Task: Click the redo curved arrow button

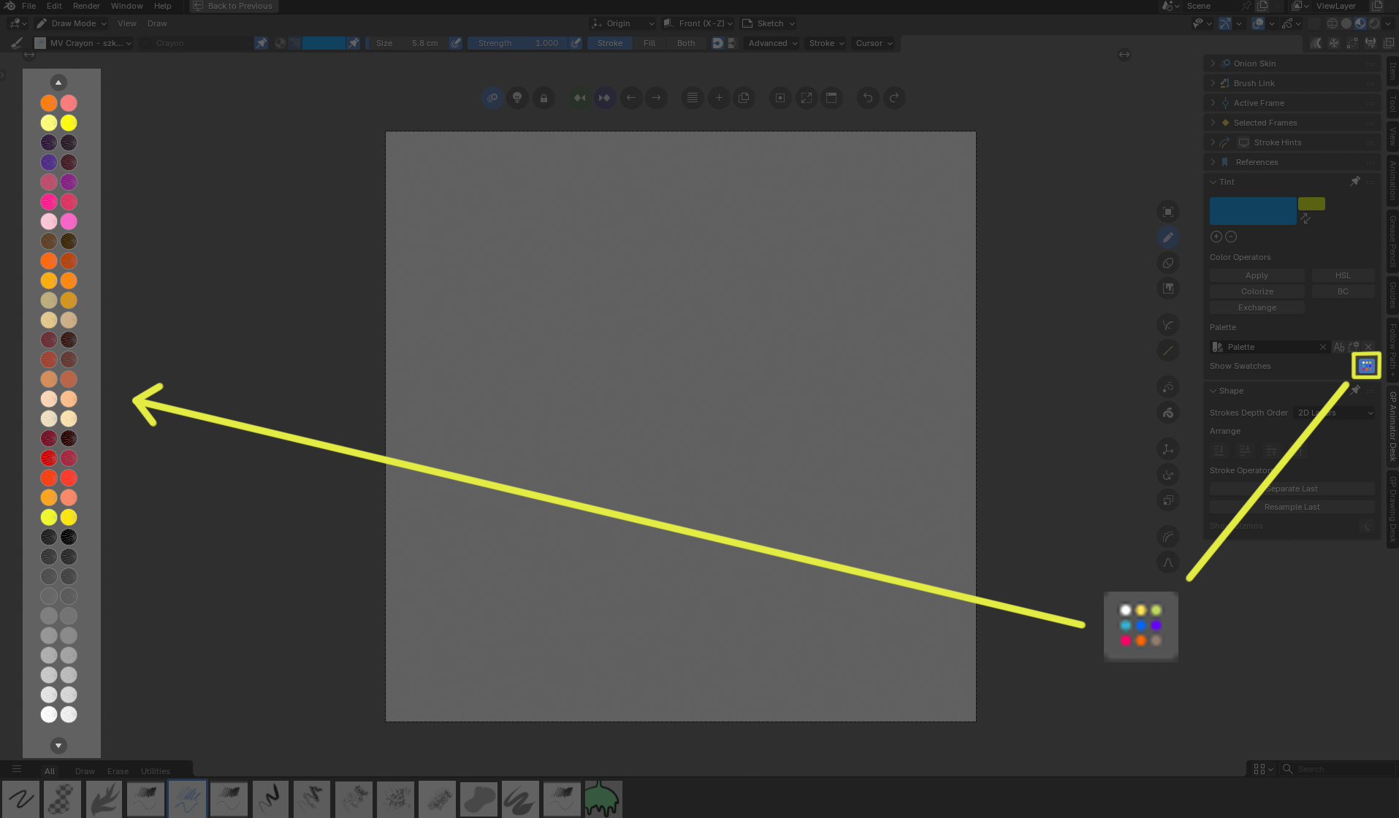Action: pos(894,98)
